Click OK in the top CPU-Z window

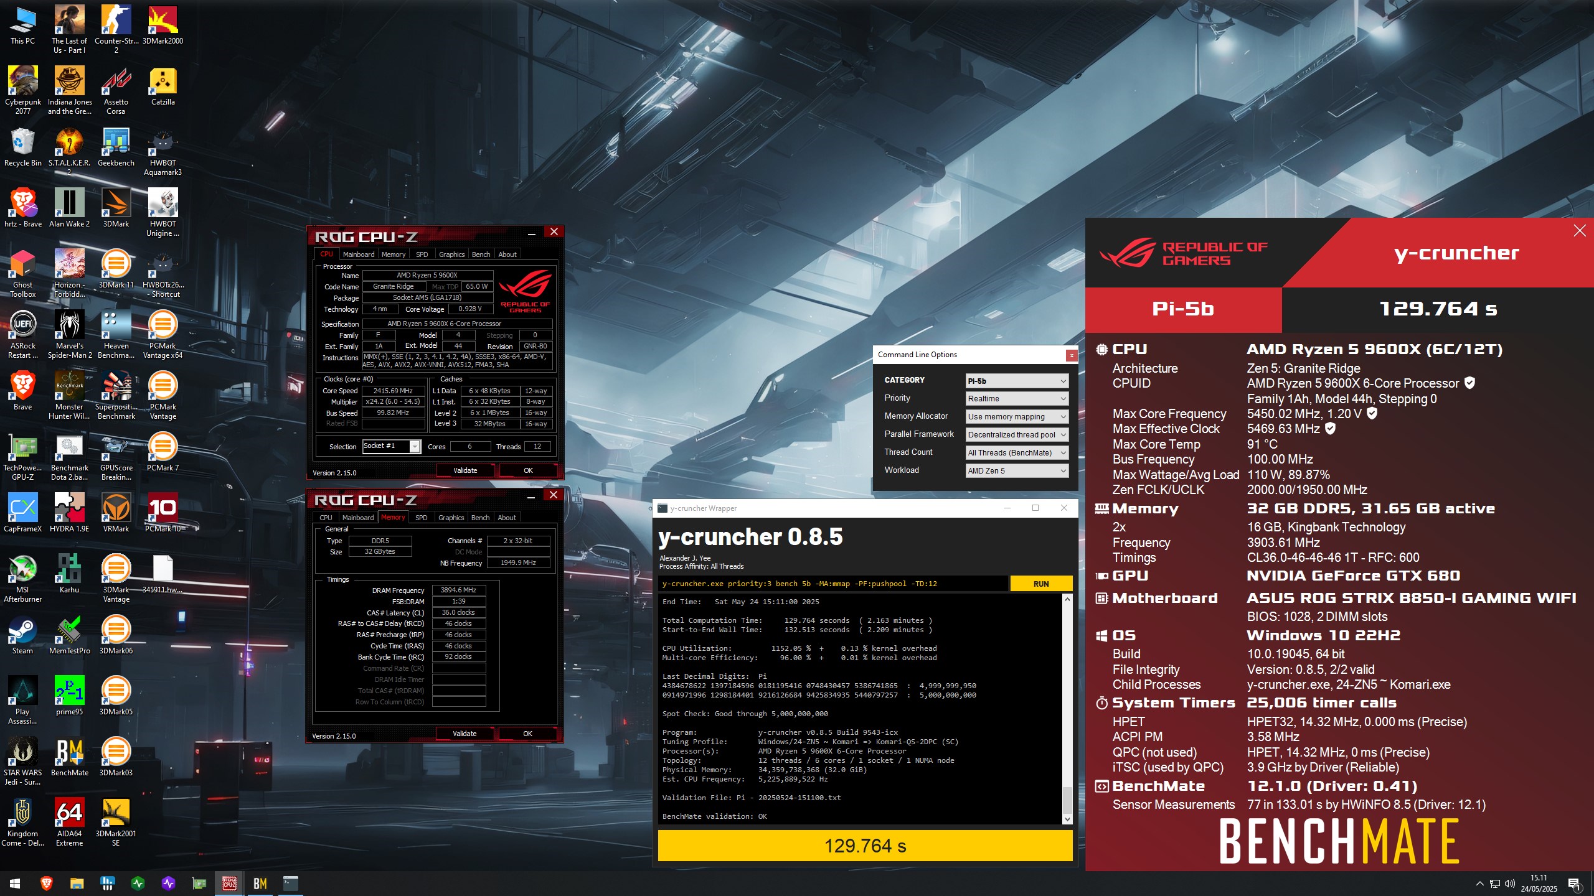tap(528, 470)
